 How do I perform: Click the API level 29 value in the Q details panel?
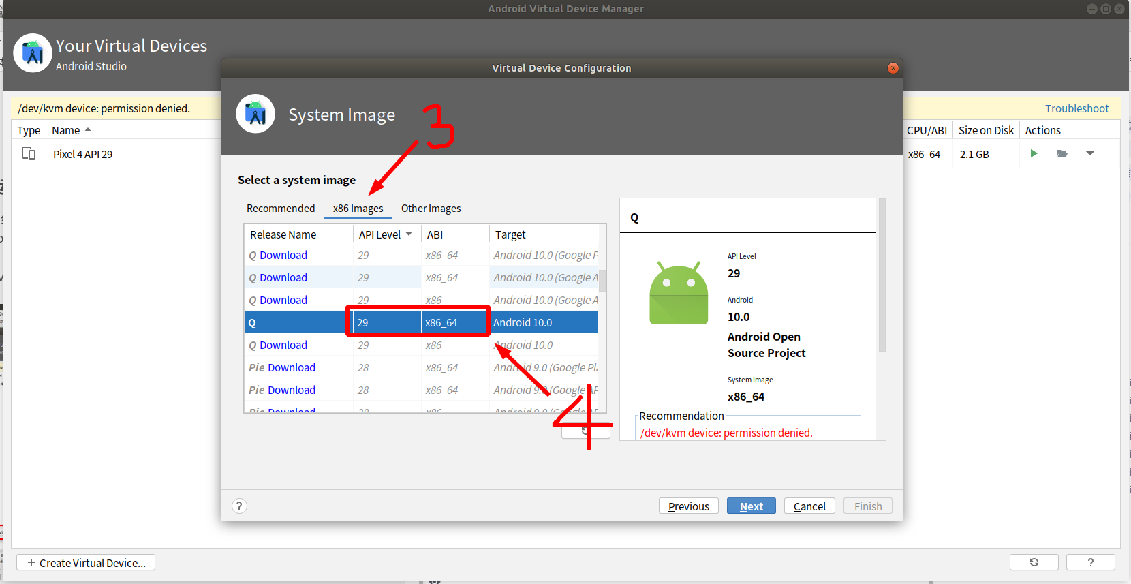click(x=734, y=273)
